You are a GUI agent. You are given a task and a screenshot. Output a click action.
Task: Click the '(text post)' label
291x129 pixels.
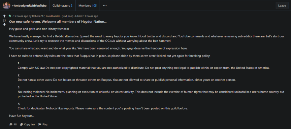(x=68, y=16)
